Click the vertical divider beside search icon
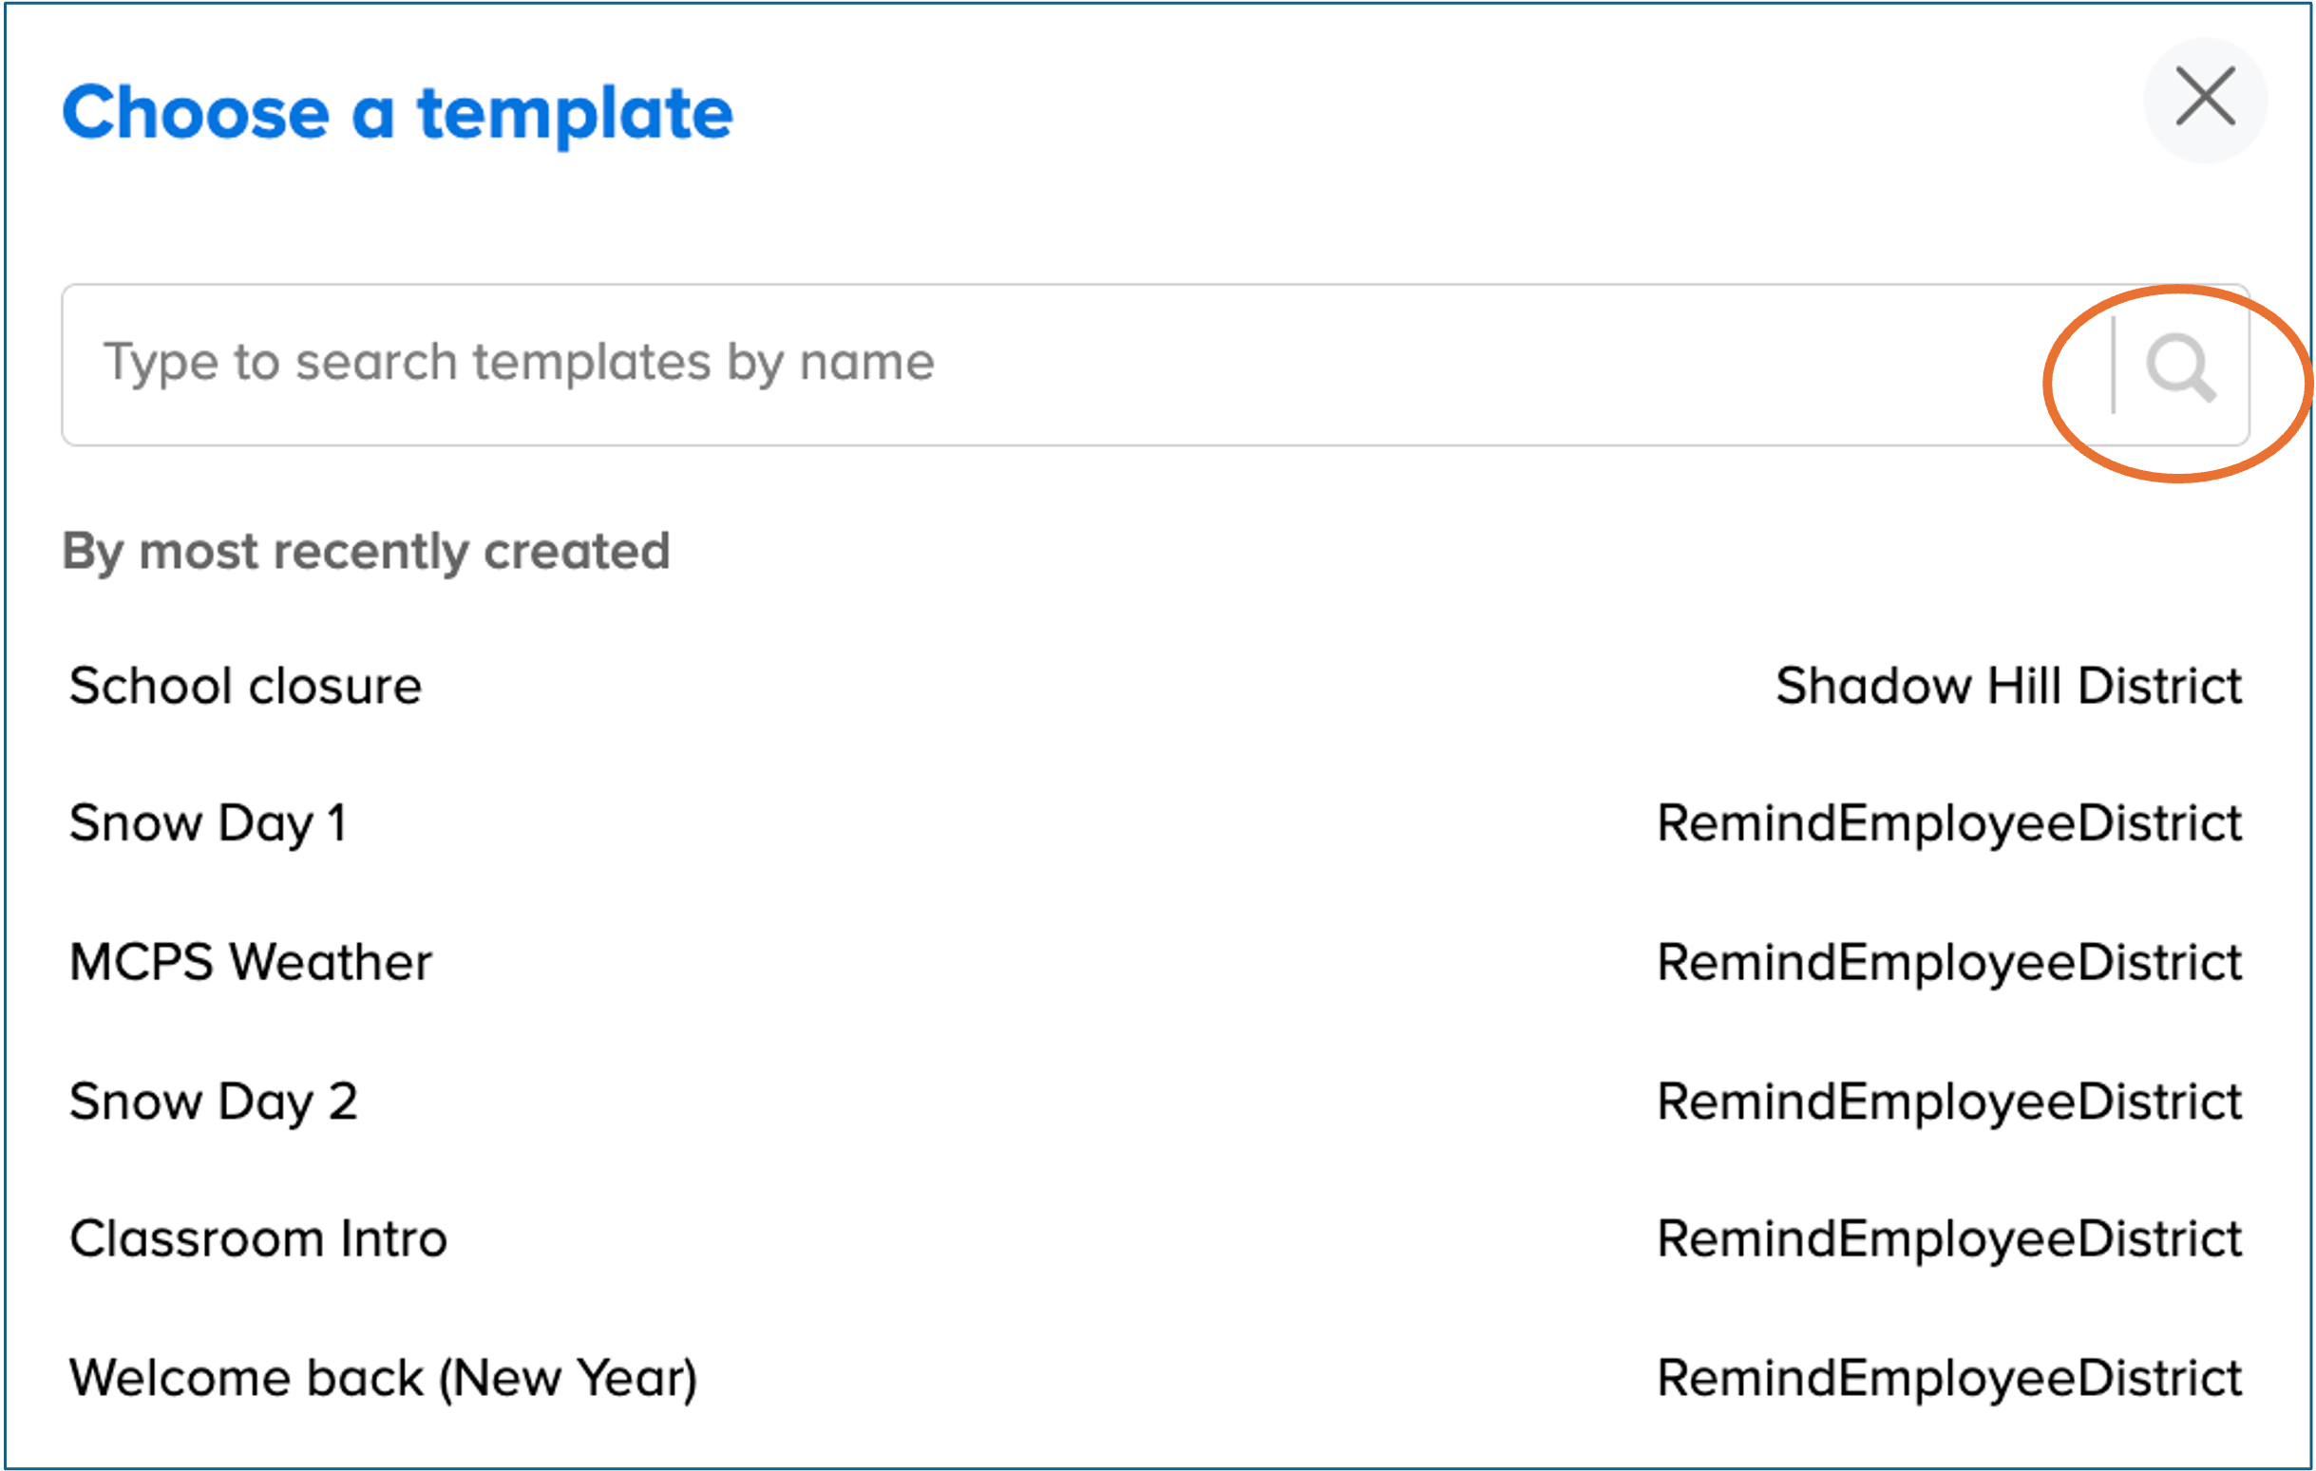 (x=2113, y=366)
